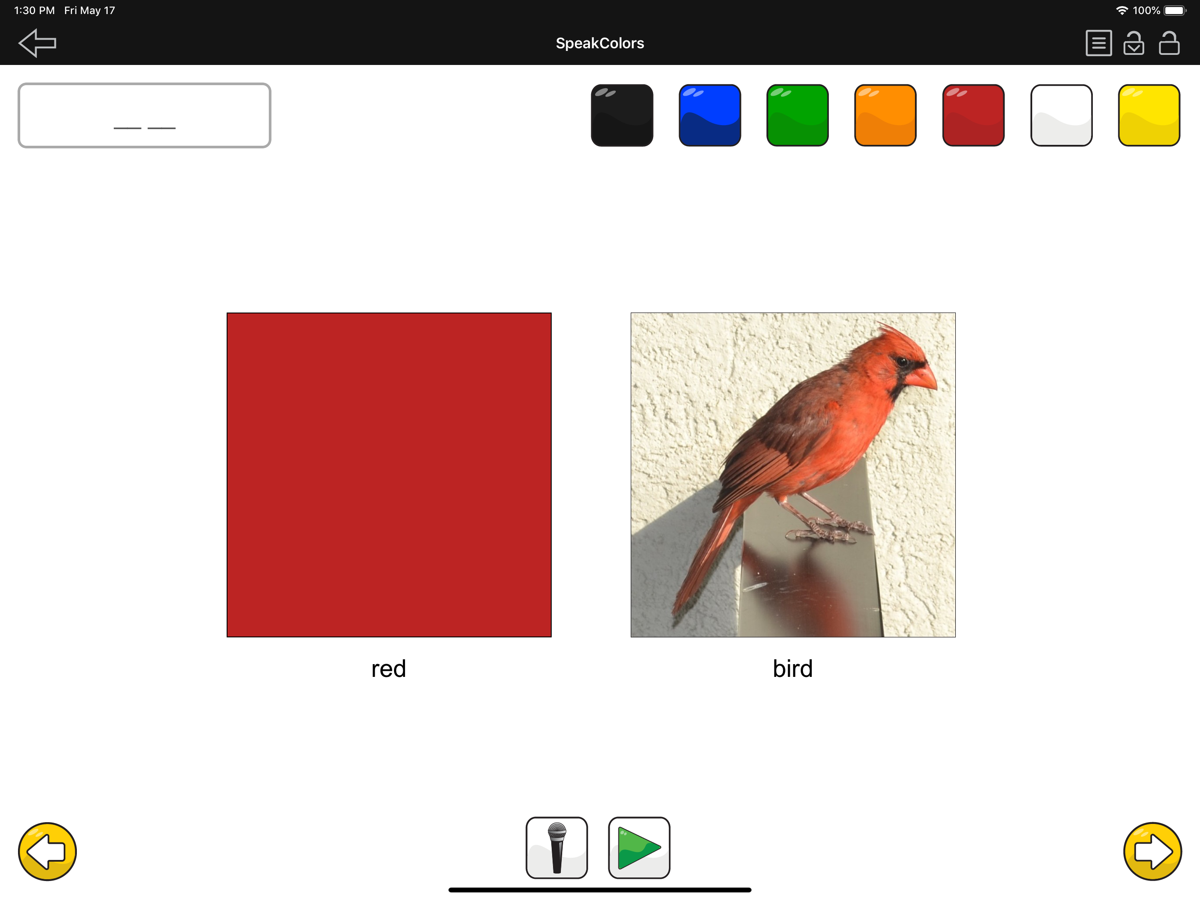Tap the "red" word label
The image size is (1200, 899).
point(388,669)
